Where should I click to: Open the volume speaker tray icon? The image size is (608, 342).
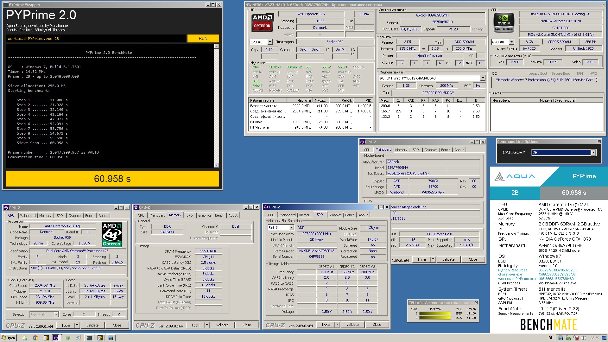584,338
